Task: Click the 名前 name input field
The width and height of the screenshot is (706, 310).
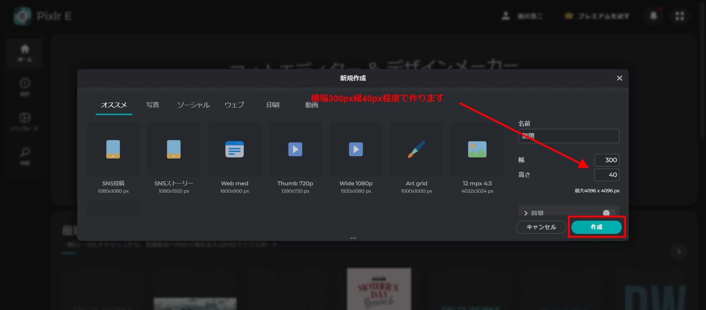Action: 568,136
